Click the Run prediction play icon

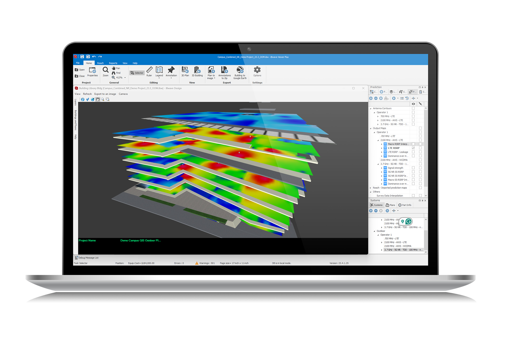pyautogui.click(x=394, y=98)
